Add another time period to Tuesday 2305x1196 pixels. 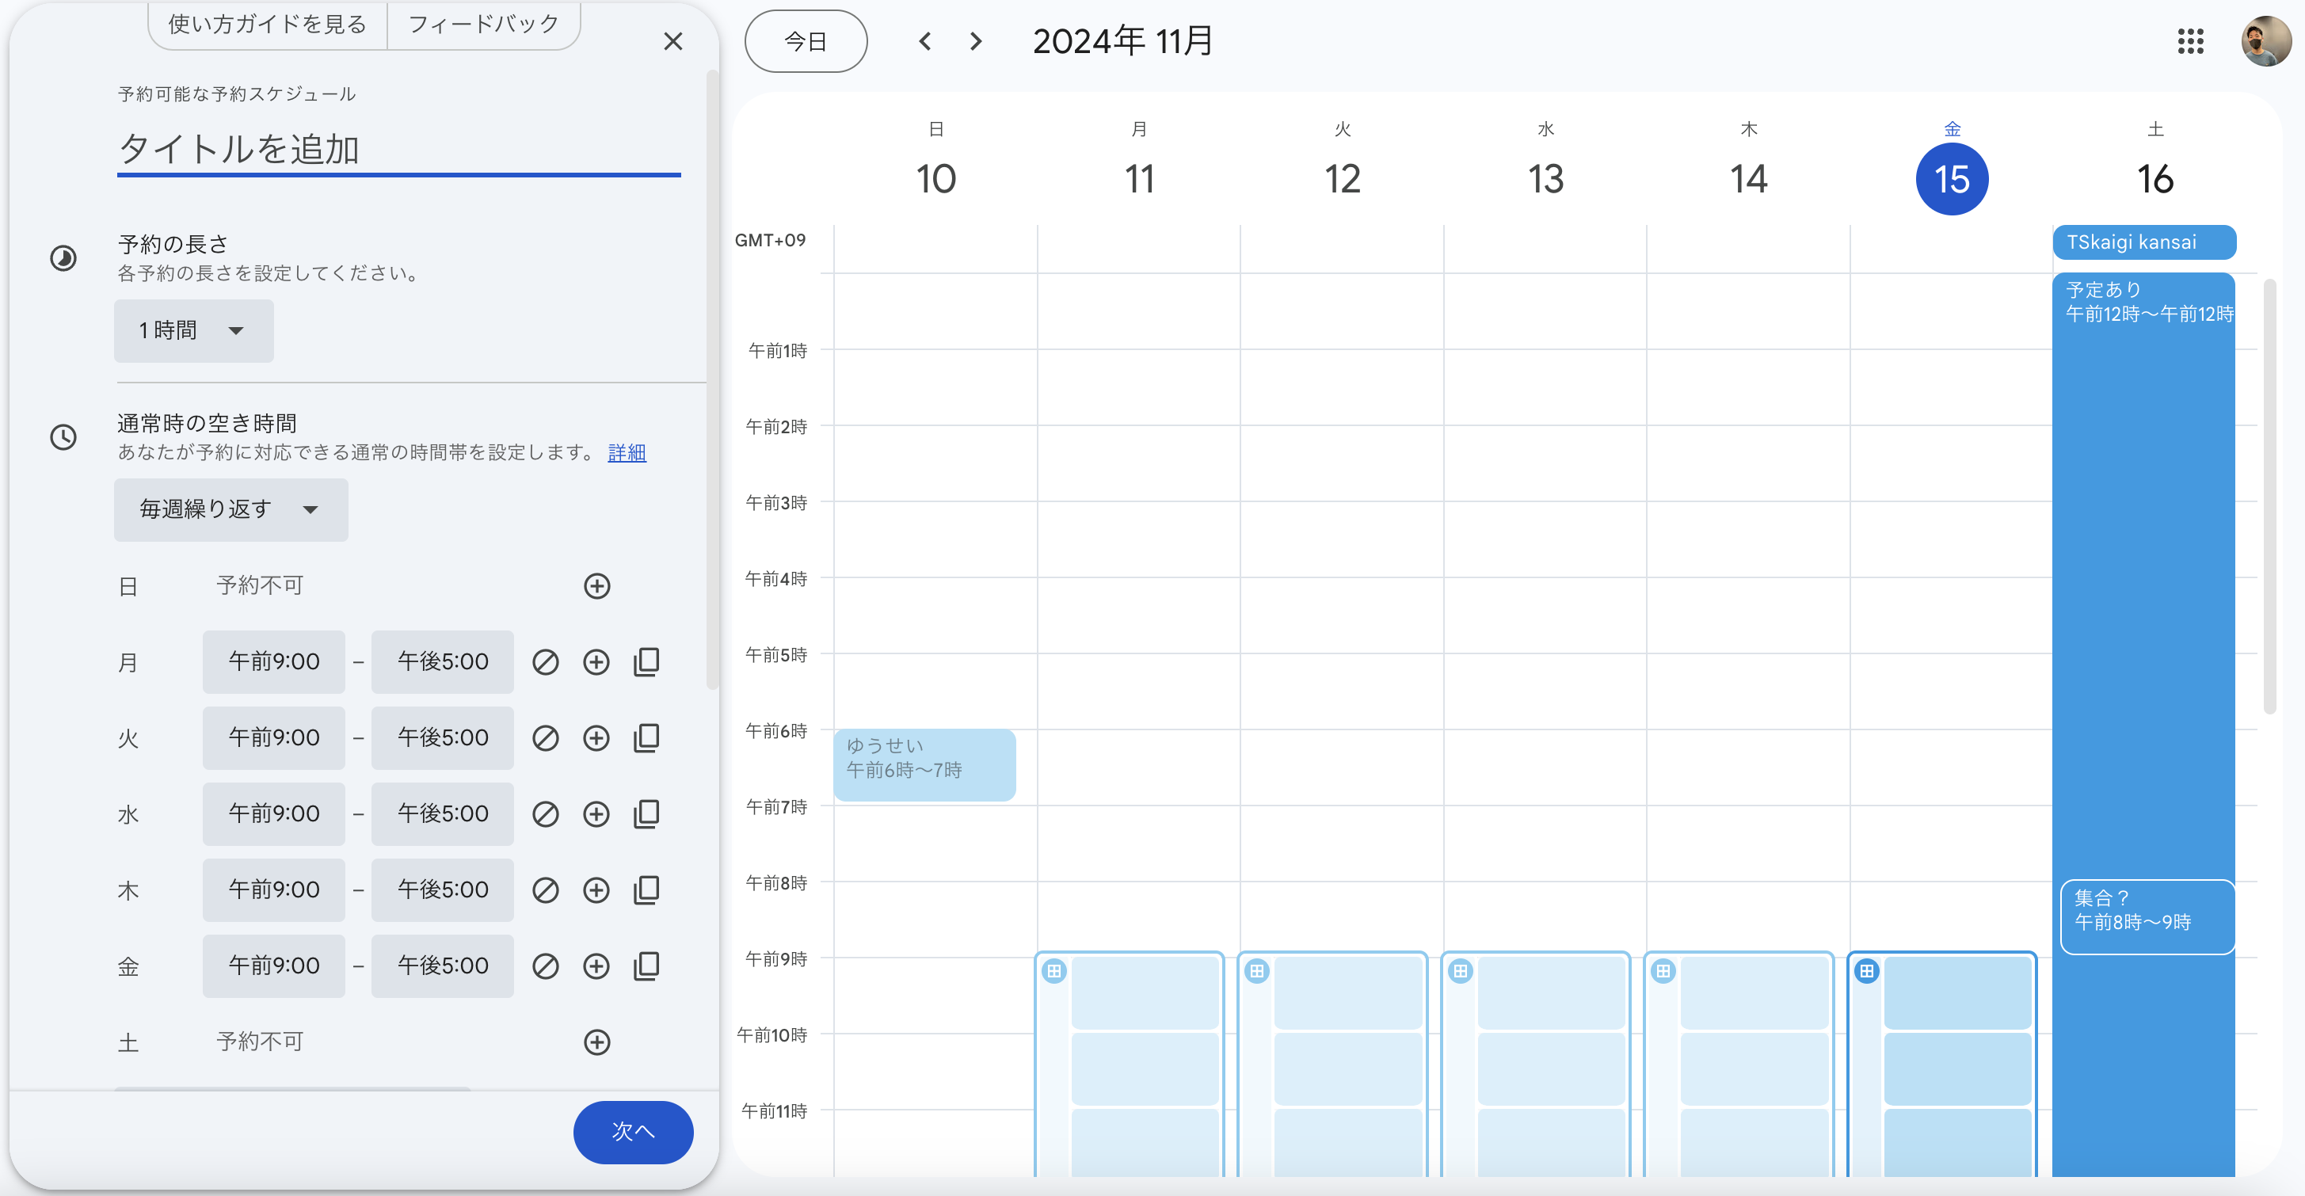596,738
